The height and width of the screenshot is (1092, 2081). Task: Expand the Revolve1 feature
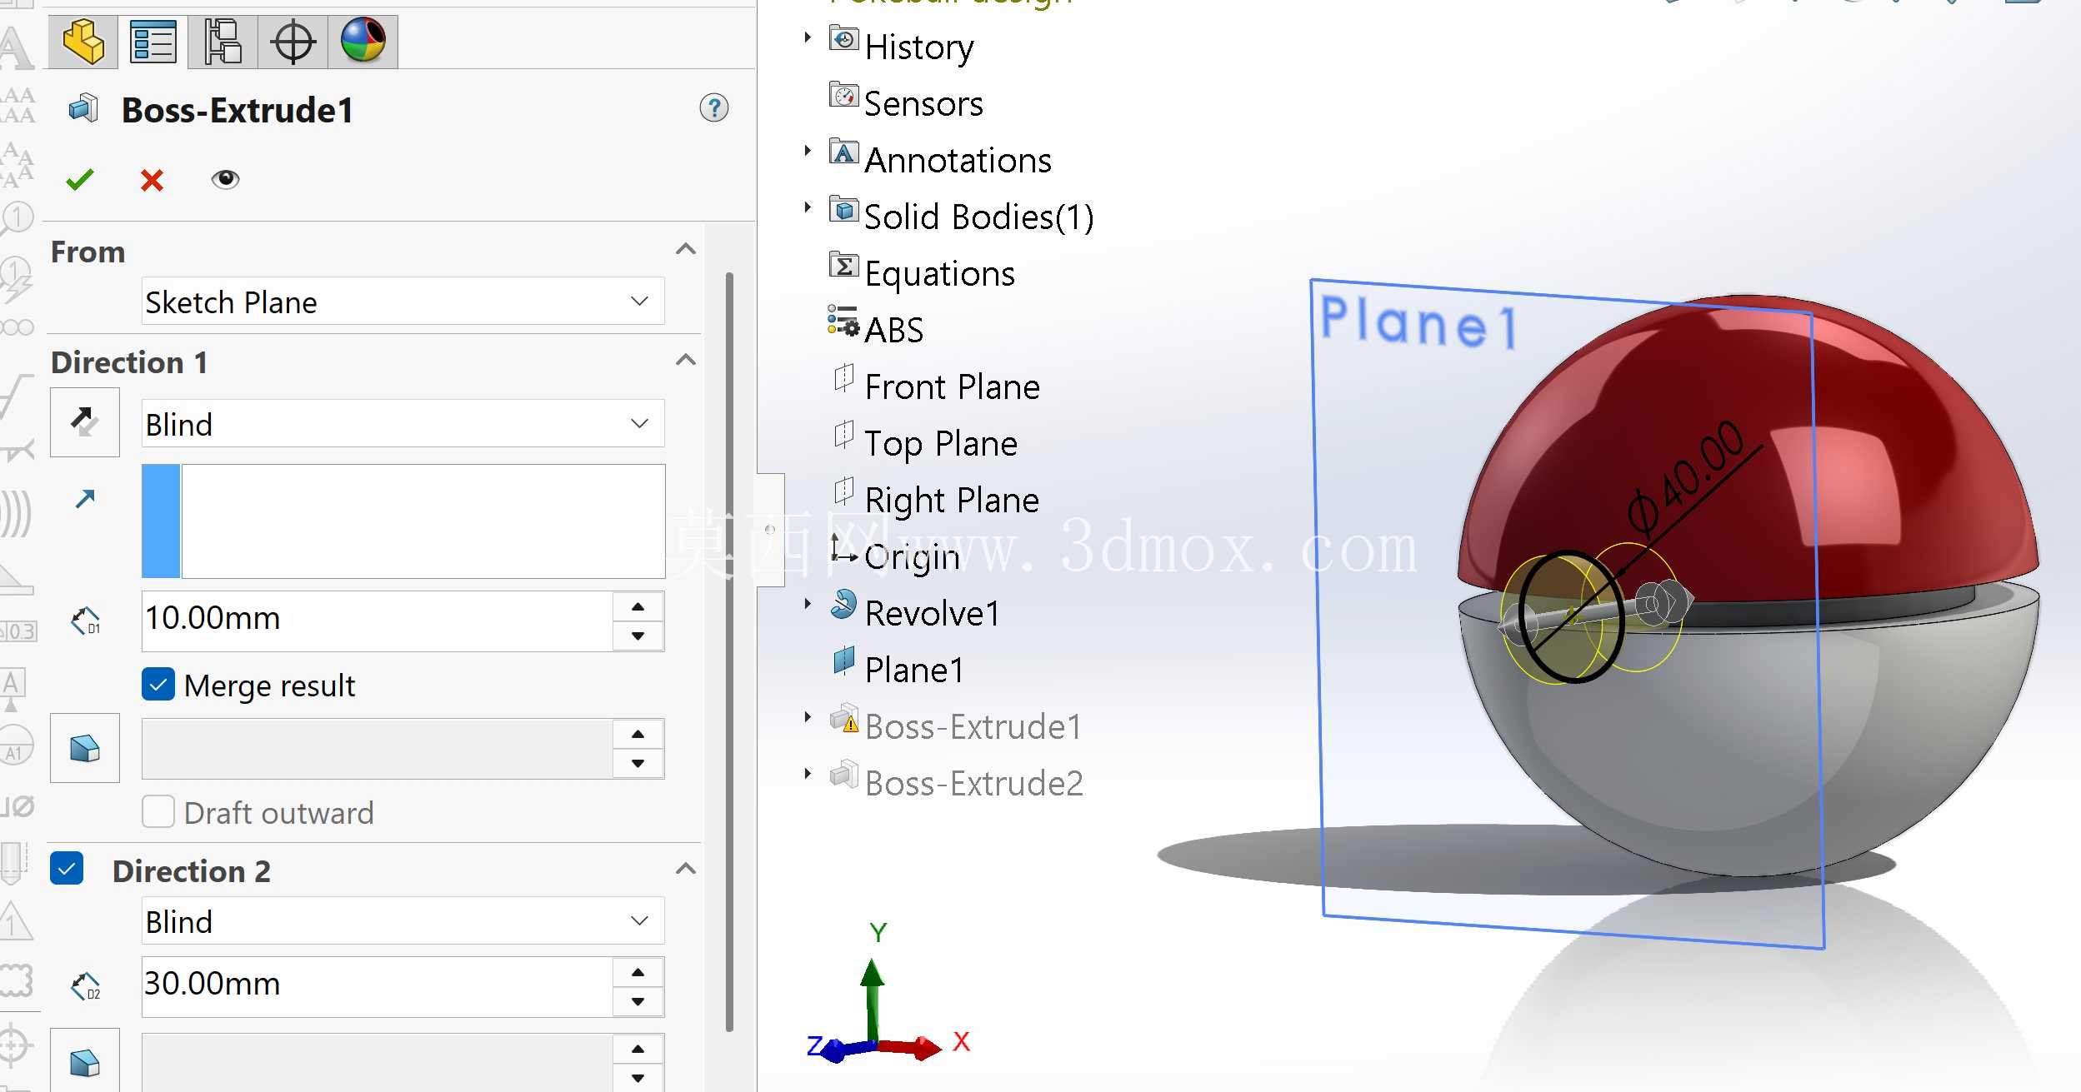coord(808,604)
